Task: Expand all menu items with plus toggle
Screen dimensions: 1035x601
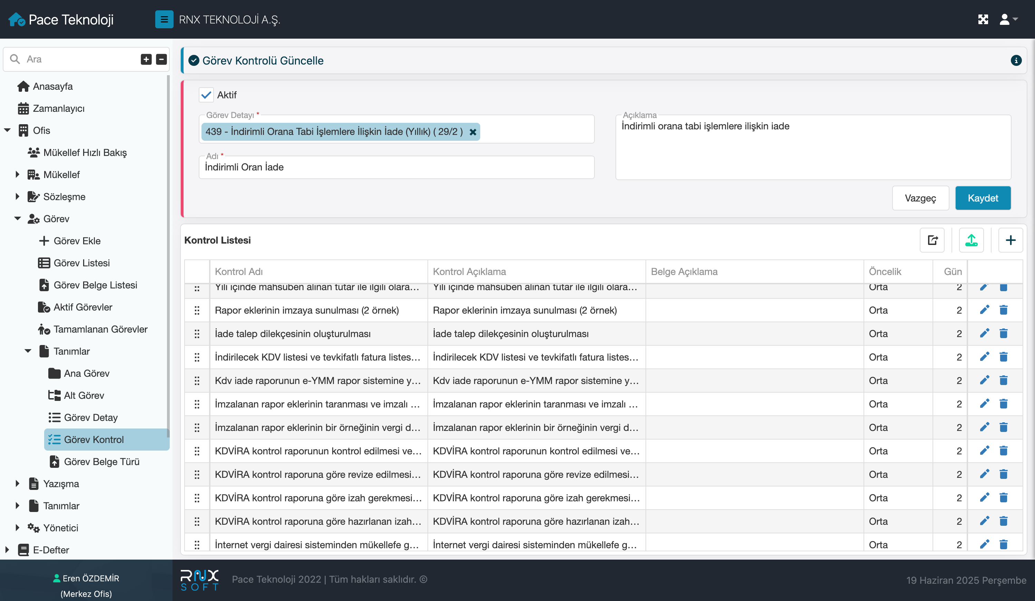Action: tap(146, 59)
